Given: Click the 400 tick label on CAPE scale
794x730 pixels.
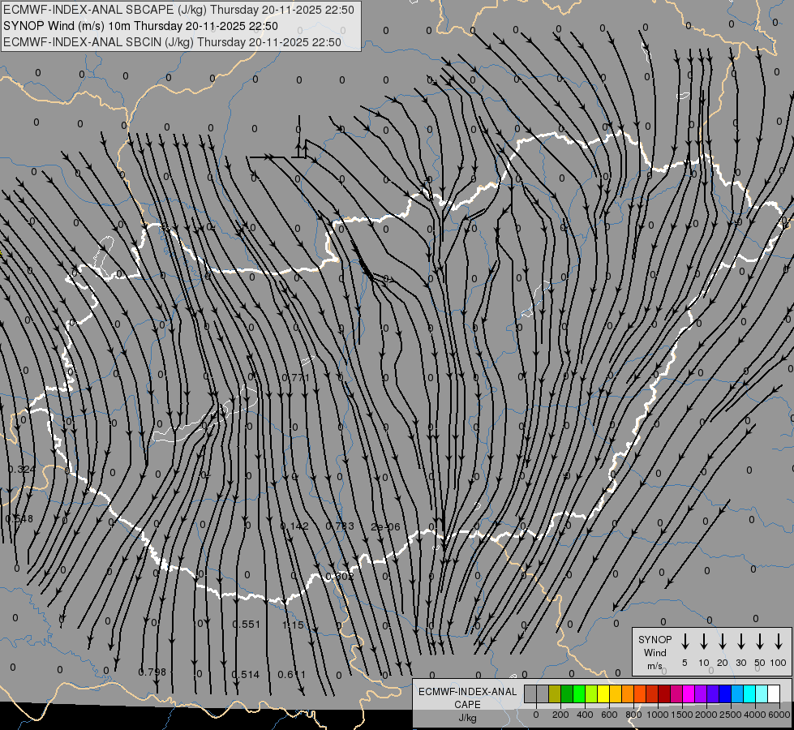Looking at the screenshot, I should pos(585,715).
